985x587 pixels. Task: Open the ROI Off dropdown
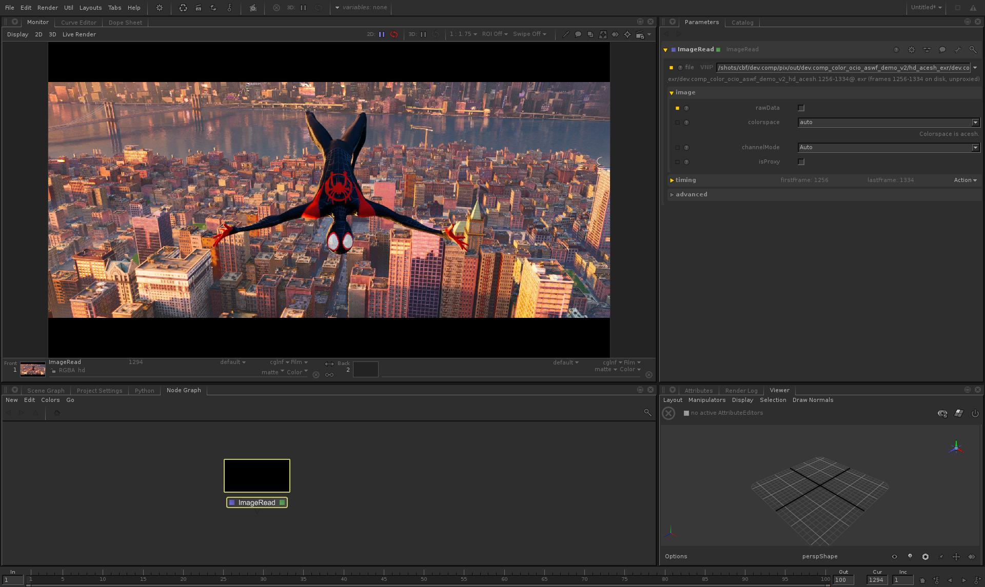click(x=495, y=34)
